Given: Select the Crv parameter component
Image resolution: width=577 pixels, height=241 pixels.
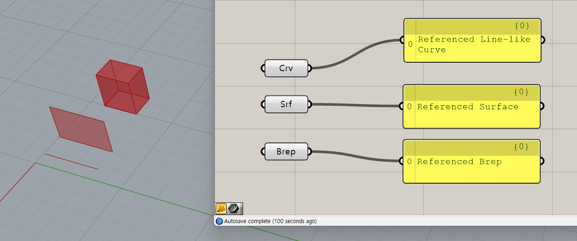Looking at the screenshot, I should tap(286, 69).
